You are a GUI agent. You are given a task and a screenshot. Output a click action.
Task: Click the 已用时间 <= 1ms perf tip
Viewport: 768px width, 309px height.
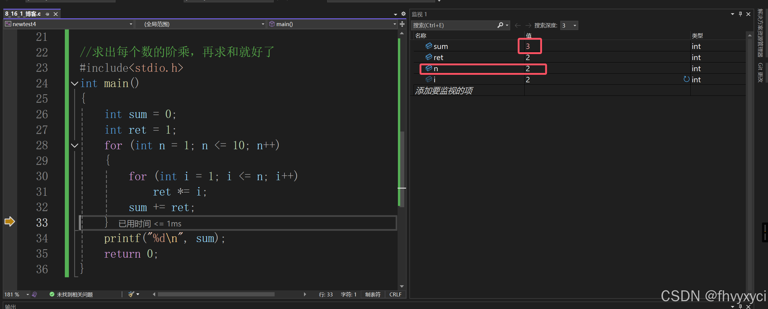150,224
